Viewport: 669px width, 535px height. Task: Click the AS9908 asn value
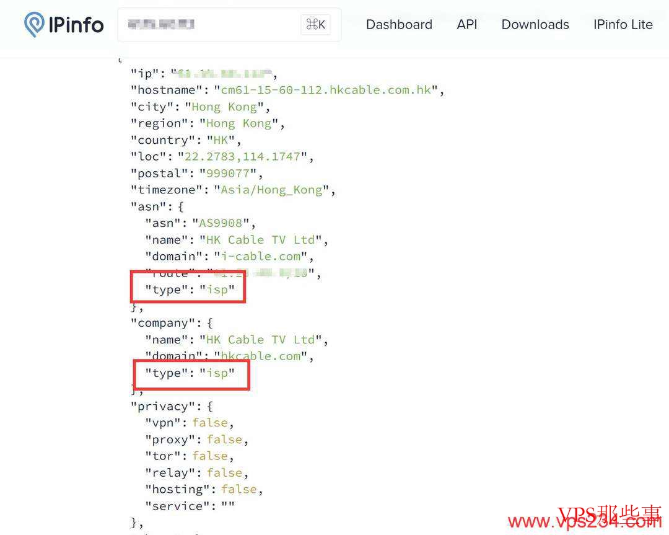point(220,223)
